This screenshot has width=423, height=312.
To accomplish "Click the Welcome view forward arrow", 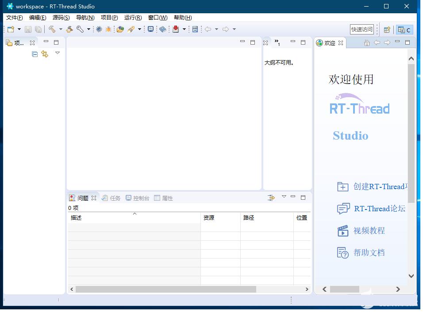I will [x=387, y=42].
